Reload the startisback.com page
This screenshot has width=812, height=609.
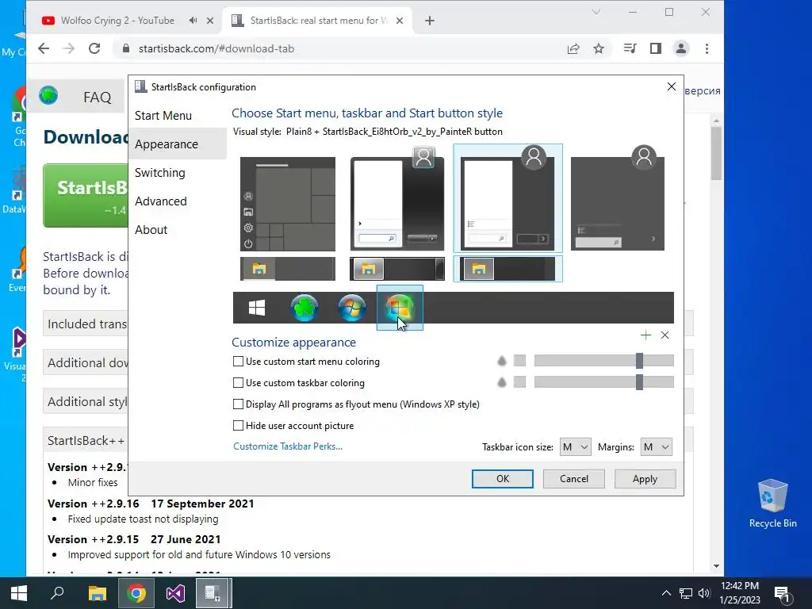click(x=94, y=48)
